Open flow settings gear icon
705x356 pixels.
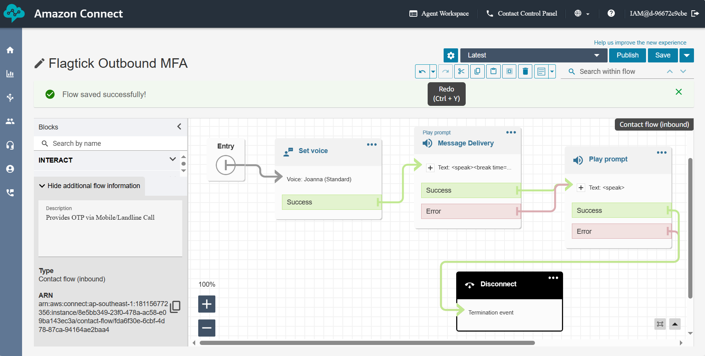point(450,56)
